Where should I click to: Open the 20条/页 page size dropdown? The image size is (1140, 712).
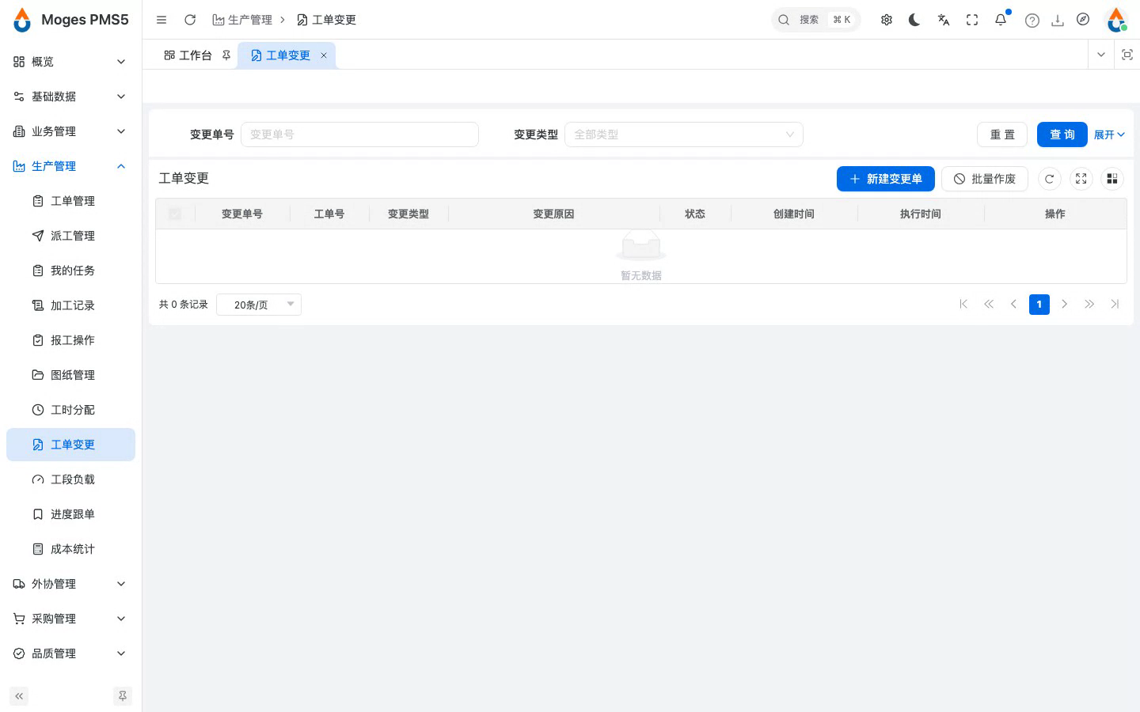click(259, 305)
